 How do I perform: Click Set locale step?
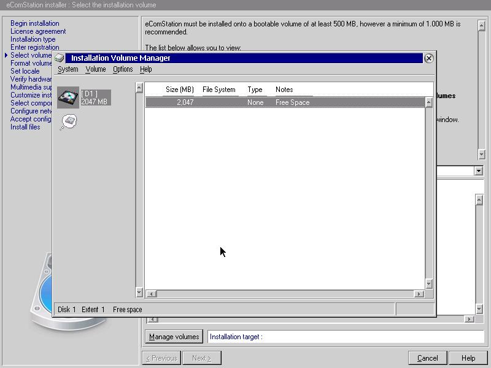[x=25, y=71]
